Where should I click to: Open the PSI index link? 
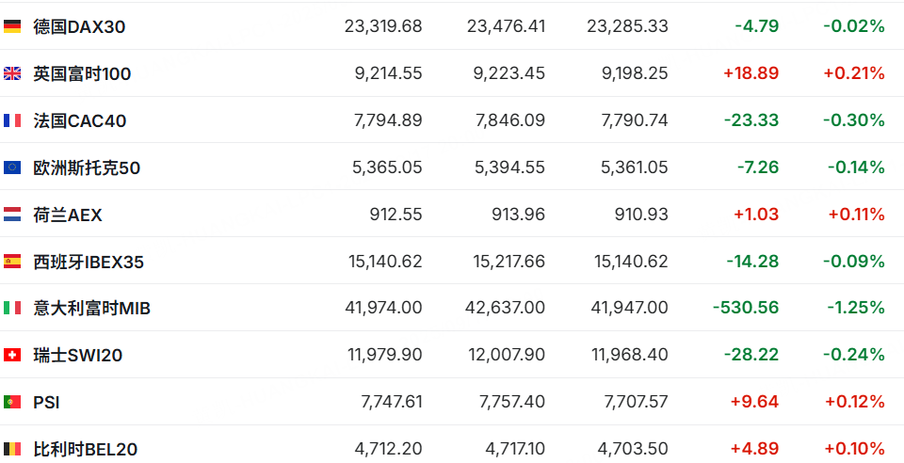[46, 402]
